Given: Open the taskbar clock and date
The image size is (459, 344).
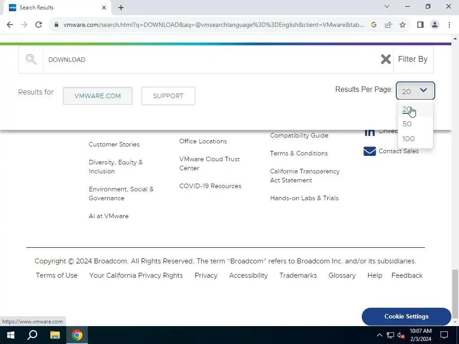Looking at the screenshot, I should pos(420,335).
